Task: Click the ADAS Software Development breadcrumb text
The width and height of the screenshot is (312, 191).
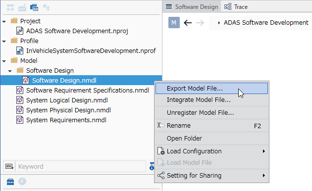Action: [x=266, y=22]
